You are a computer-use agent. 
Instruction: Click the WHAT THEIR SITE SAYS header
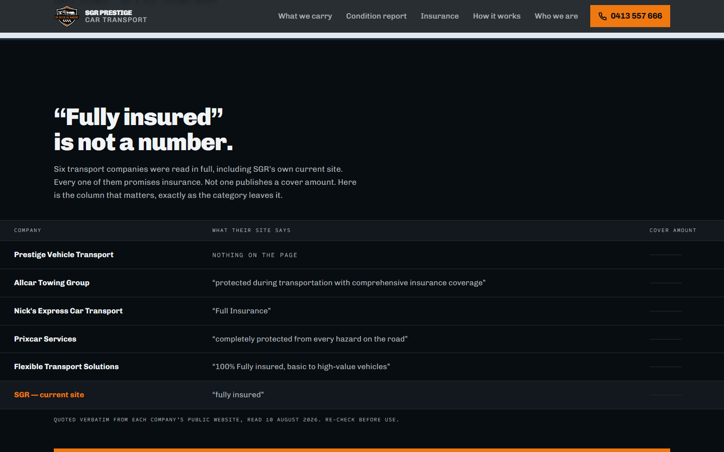click(x=251, y=231)
